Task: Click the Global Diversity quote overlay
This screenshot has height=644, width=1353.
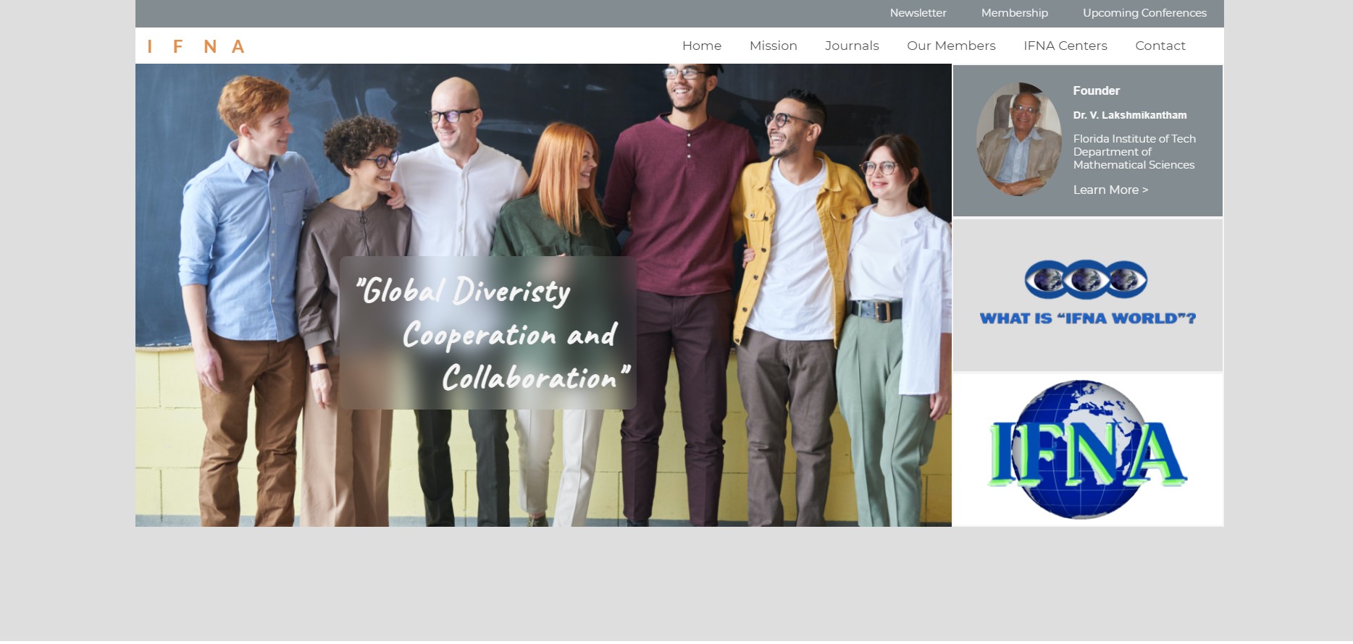Action: tap(487, 333)
